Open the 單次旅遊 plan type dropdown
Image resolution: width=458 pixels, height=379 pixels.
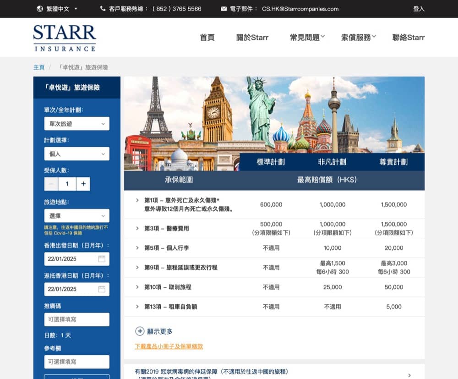pos(77,124)
